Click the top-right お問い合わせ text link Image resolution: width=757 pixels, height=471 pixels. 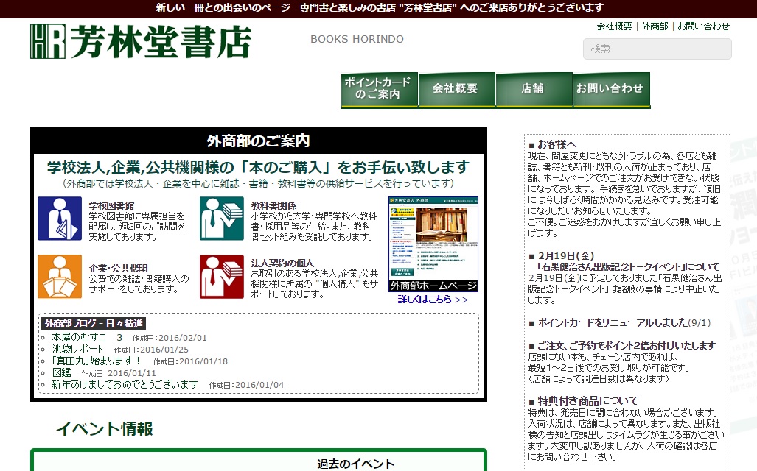pyautogui.click(x=703, y=26)
